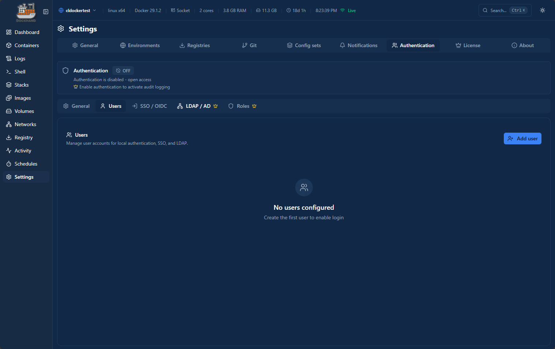555x349 pixels.
Task: Switch to the SSO / OIDC tab
Action: click(x=149, y=106)
